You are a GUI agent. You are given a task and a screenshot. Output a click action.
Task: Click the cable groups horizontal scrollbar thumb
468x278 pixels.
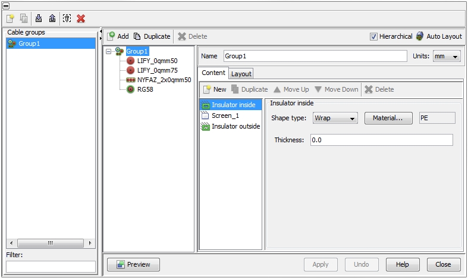(x=51, y=243)
